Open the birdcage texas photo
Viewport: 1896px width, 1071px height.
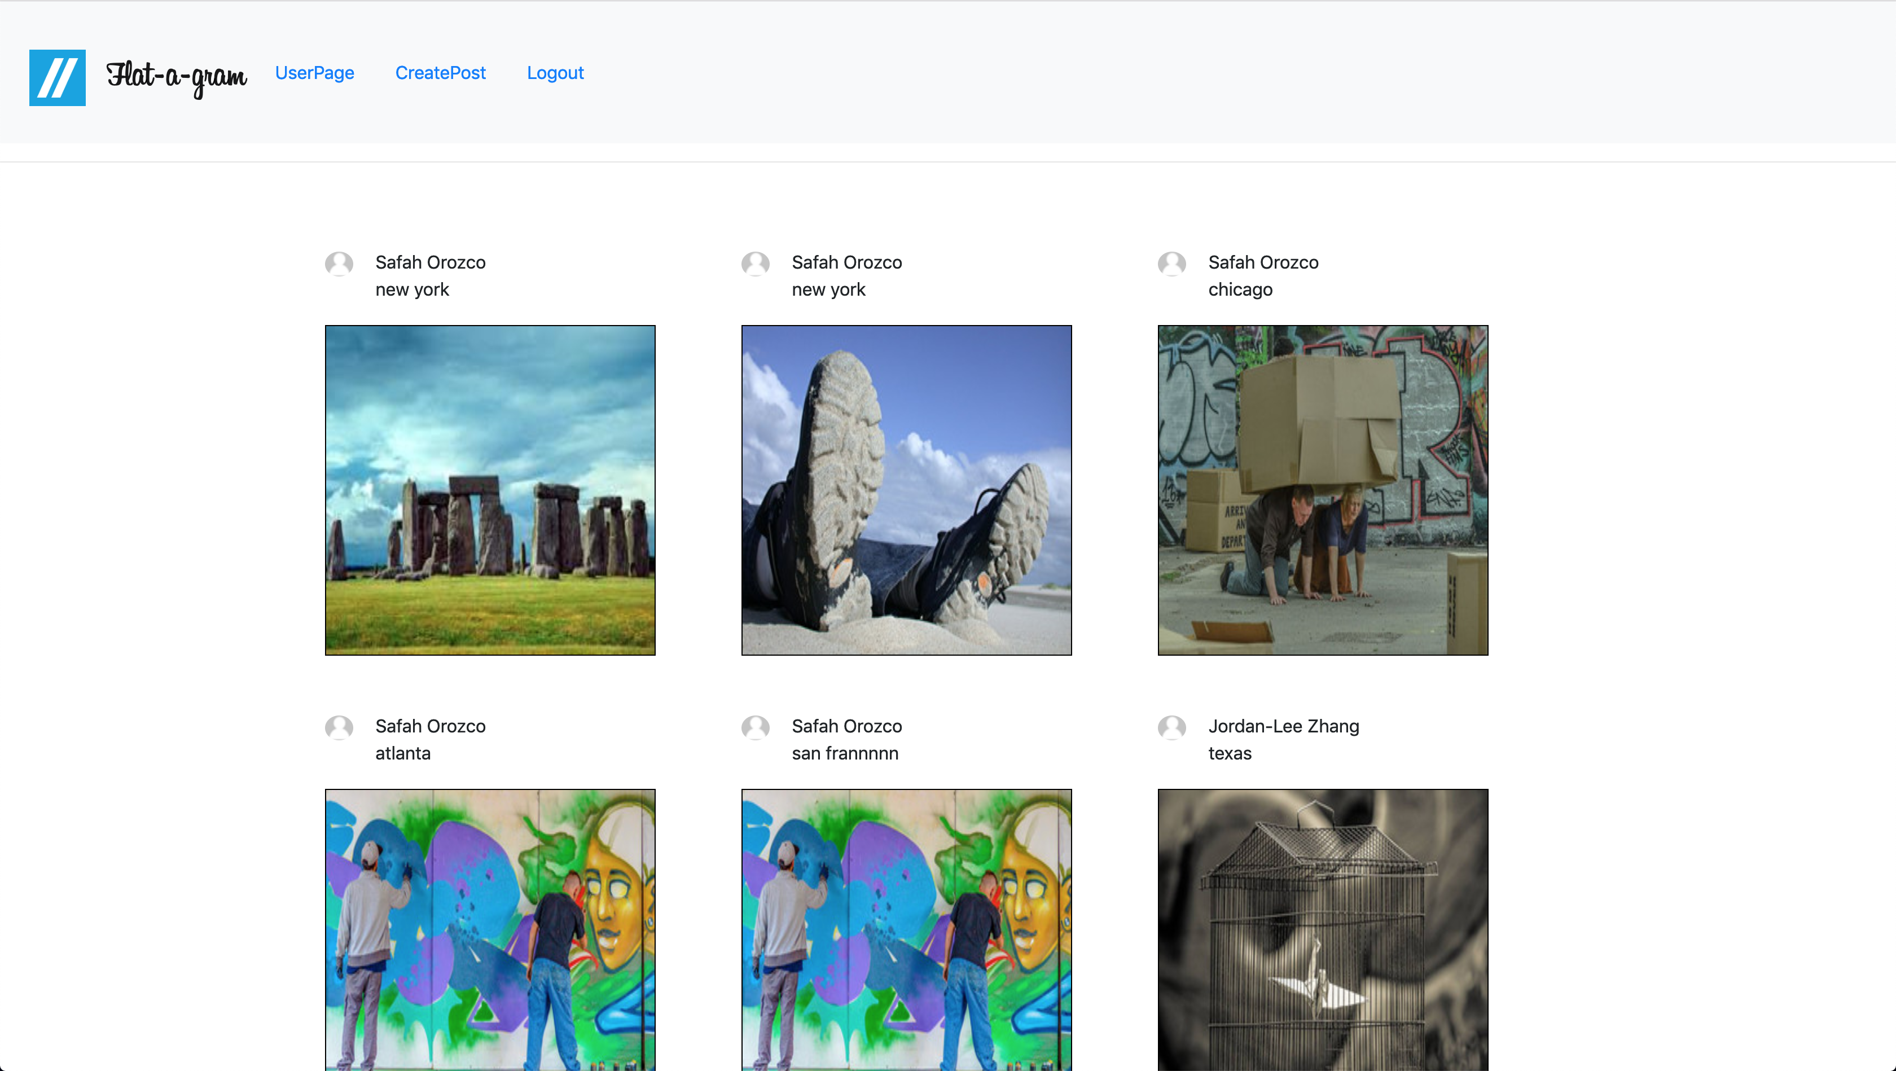[x=1323, y=929]
